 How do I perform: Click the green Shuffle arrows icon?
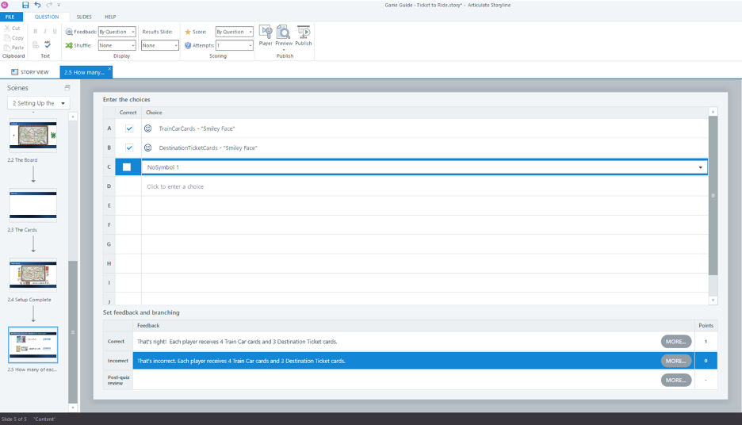click(69, 45)
